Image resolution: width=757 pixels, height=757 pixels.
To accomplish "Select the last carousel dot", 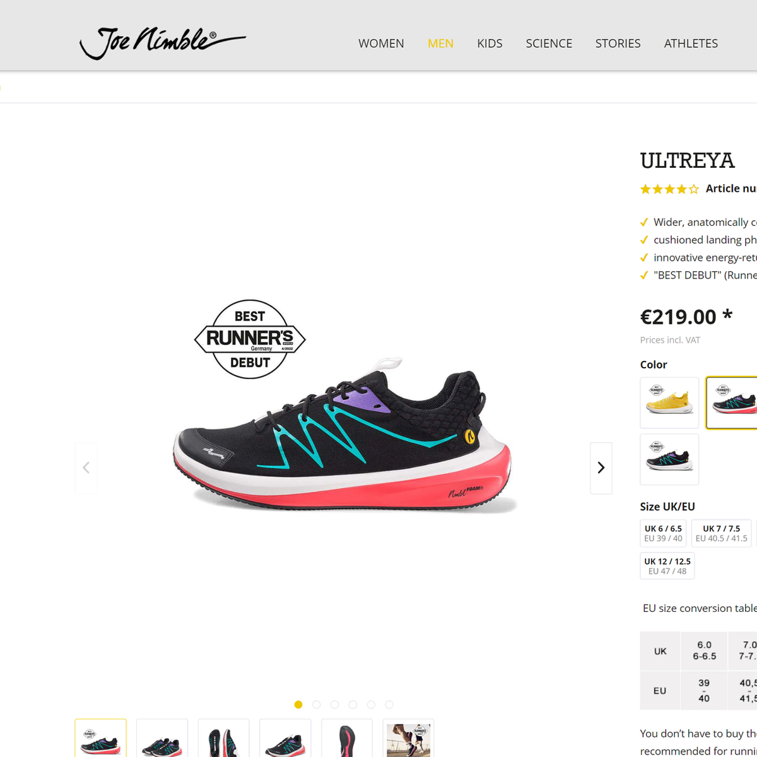I will point(389,705).
